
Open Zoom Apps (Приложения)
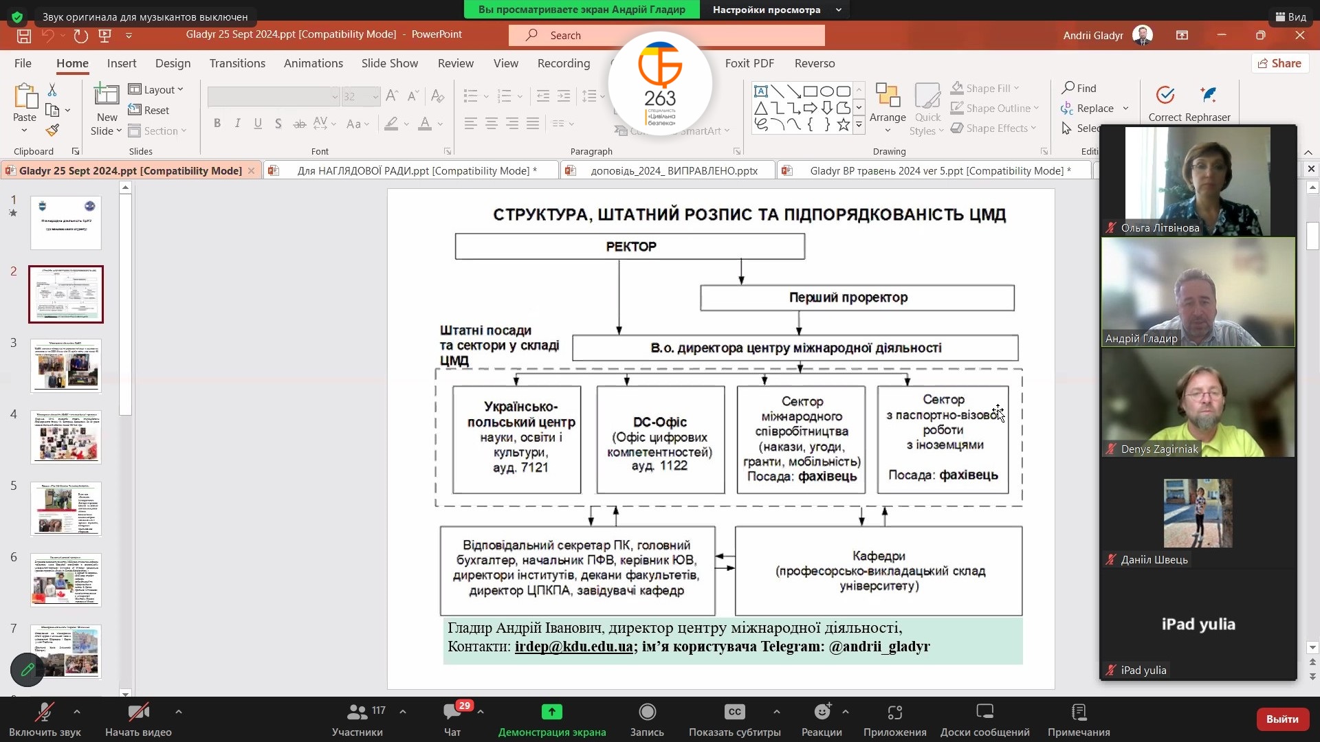tap(894, 720)
